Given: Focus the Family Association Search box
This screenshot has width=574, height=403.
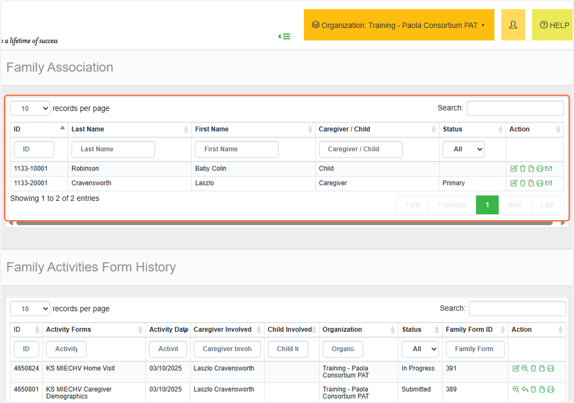Looking at the screenshot, I should point(515,108).
